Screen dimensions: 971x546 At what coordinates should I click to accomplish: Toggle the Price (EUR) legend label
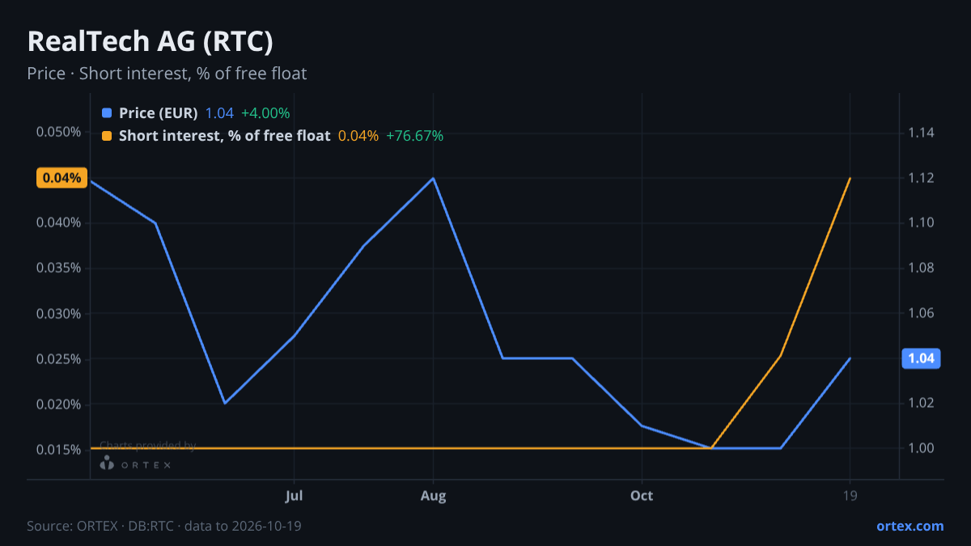point(158,113)
